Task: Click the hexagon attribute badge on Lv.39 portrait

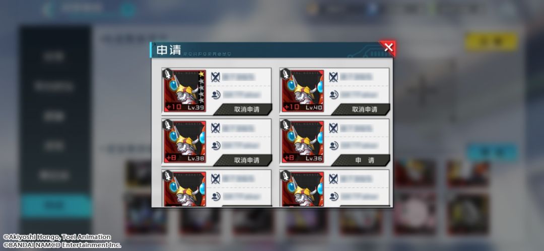Action: (x=168, y=73)
